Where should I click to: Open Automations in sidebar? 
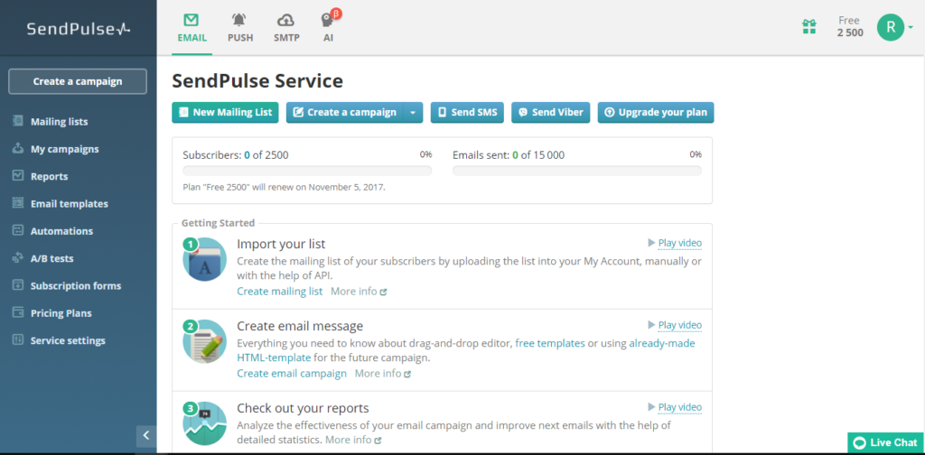pyautogui.click(x=61, y=231)
